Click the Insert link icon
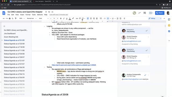This screenshot has width=172, height=97. (x=77, y=19)
